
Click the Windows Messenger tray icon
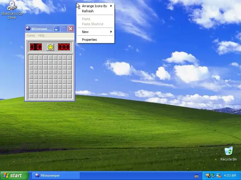[219, 175]
